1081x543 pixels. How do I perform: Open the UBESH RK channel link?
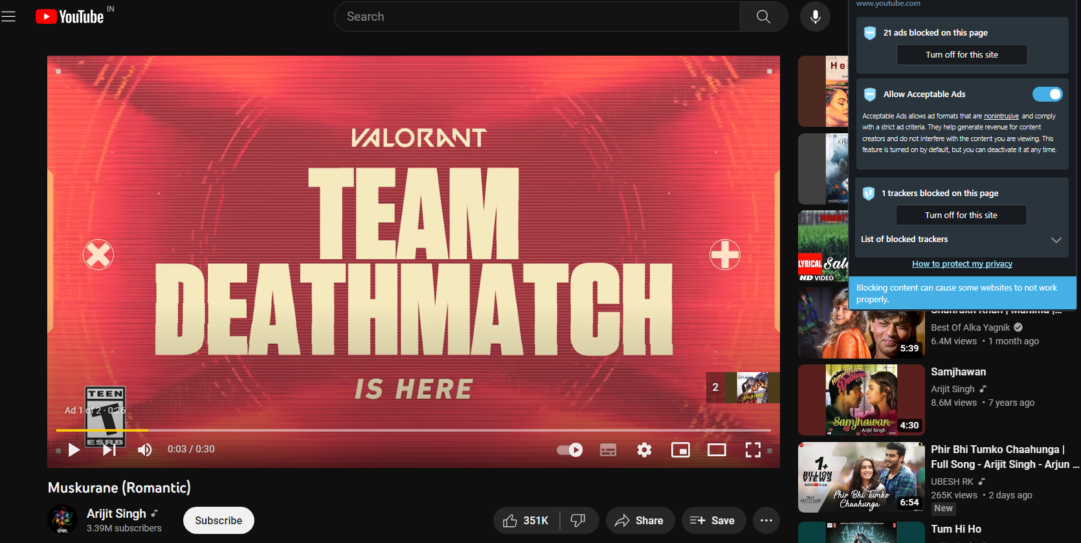[952, 482]
